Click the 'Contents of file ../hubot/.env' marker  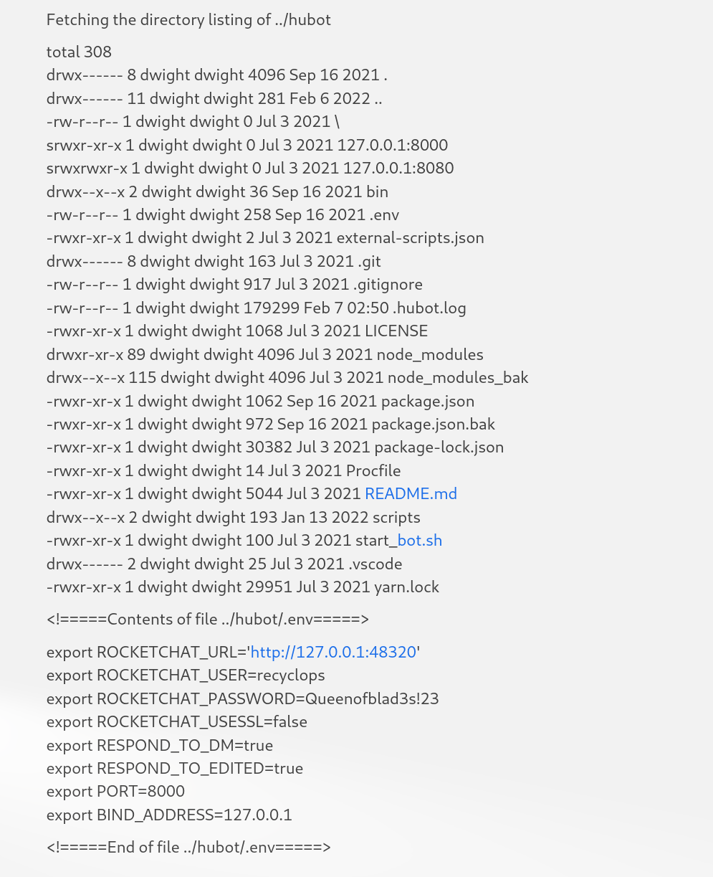pyautogui.click(x=208, y=619)
